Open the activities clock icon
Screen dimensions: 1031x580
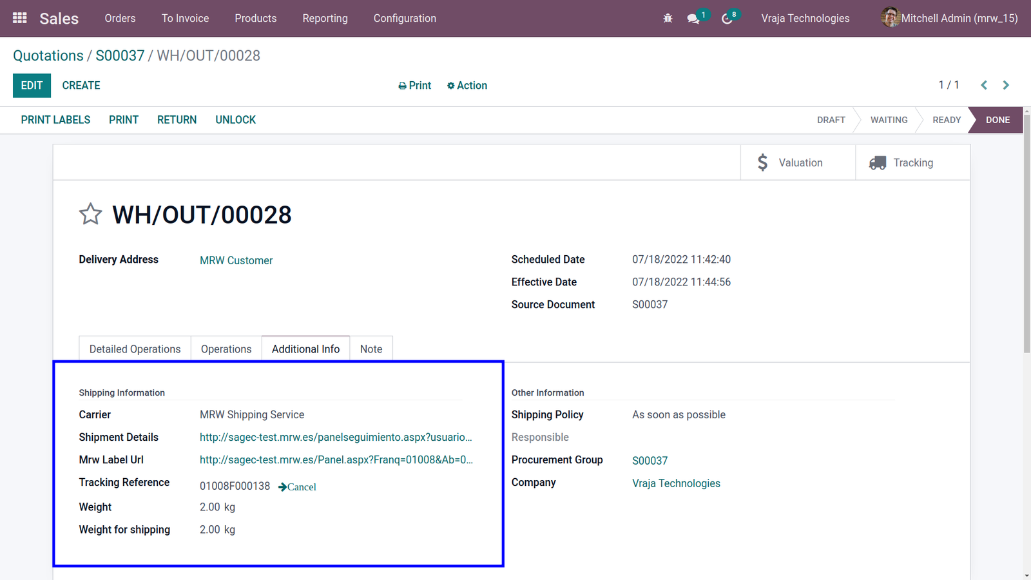727,19
